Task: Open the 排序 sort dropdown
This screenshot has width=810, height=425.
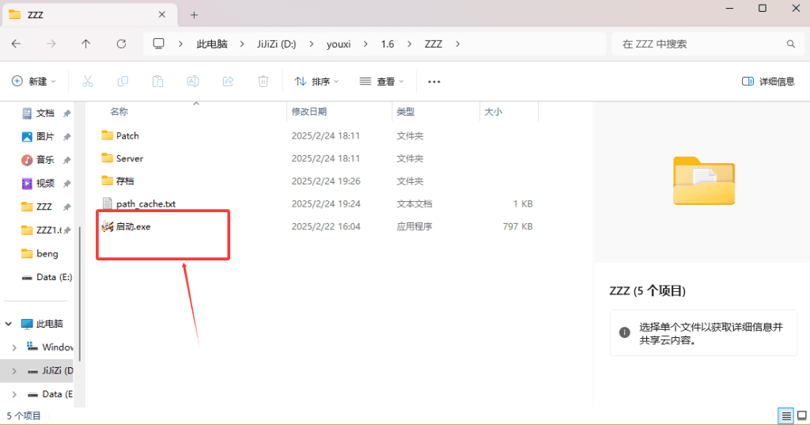Action: coord(316,82)
